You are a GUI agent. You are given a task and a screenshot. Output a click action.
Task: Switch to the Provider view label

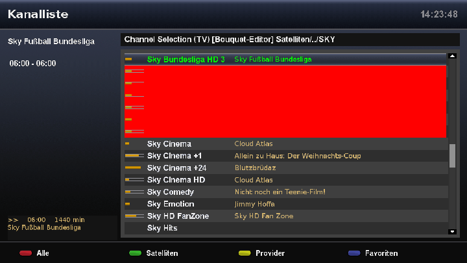270,253
